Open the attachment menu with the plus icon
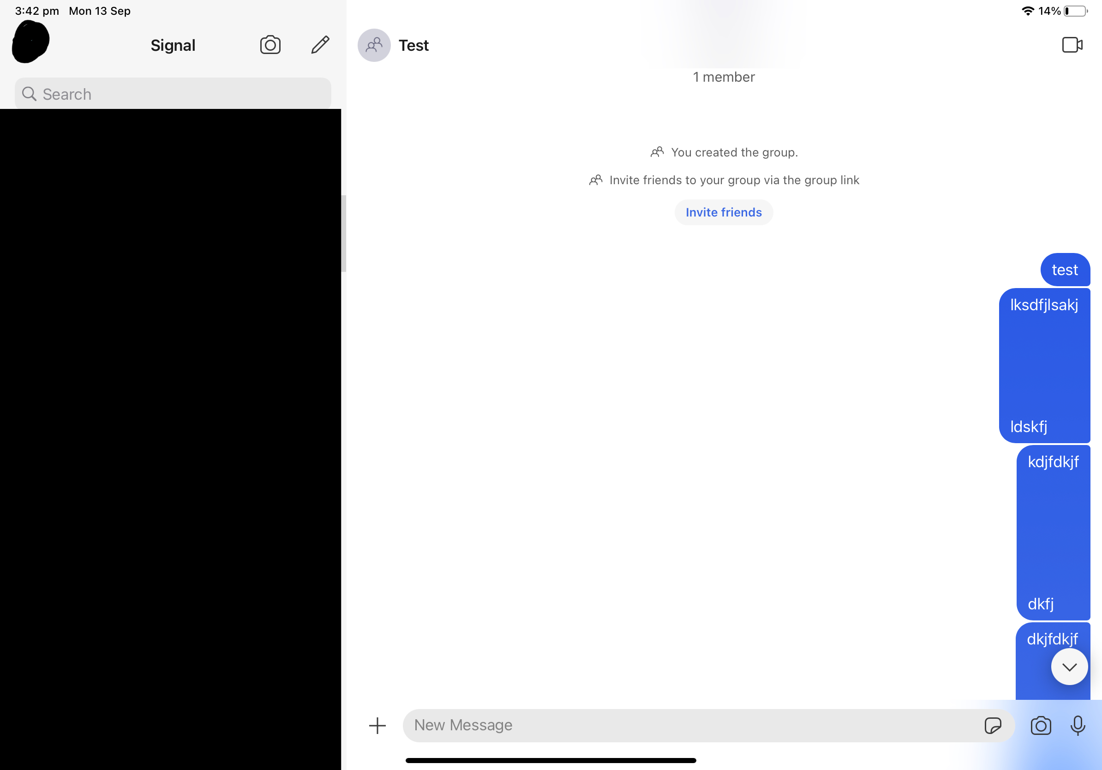The height and width of the screenshot is (770, 1102). [377, 725]
